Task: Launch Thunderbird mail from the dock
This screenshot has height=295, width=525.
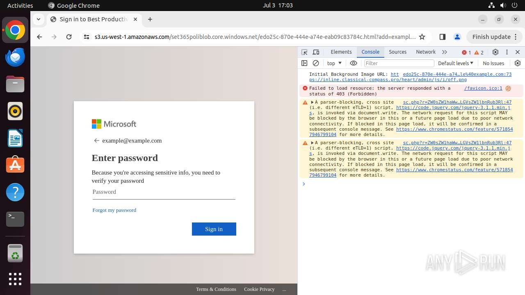Action: tap(15, 57)
